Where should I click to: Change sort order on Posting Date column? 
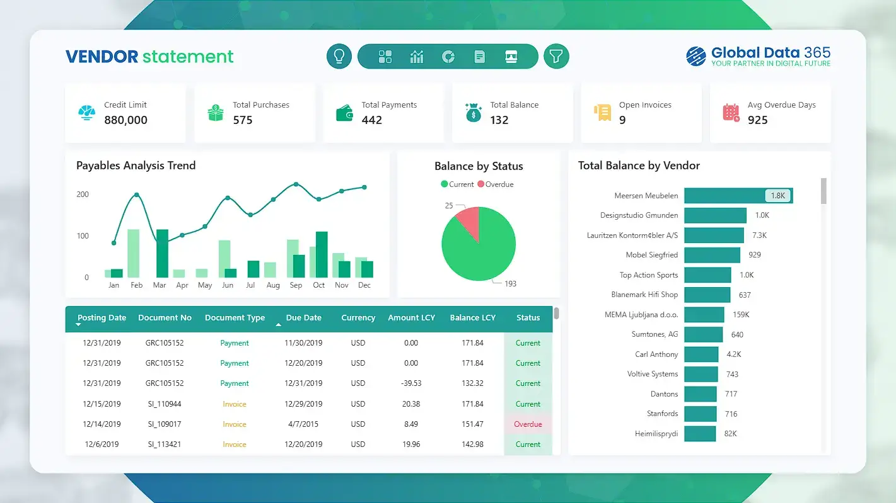tap(100, 318)
